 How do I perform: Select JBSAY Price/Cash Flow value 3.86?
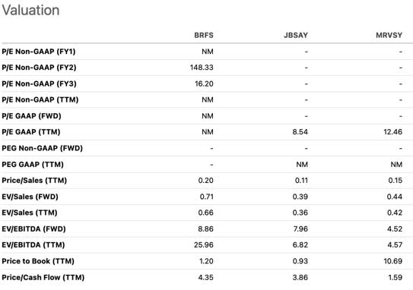click(300, 278)
